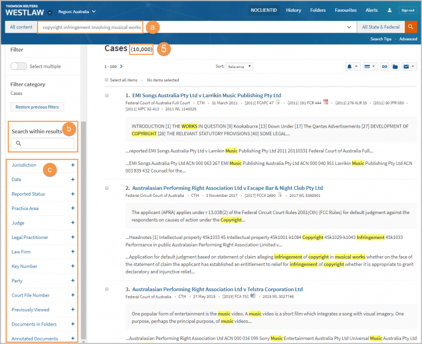Image resolution: width=422 pixels, height=344 pixels.
Task: Select checkbox for EMI Songs Australia result
Action: (x=107, y=95)
